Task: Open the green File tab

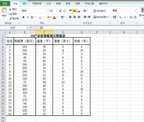Action: point(5,4)
